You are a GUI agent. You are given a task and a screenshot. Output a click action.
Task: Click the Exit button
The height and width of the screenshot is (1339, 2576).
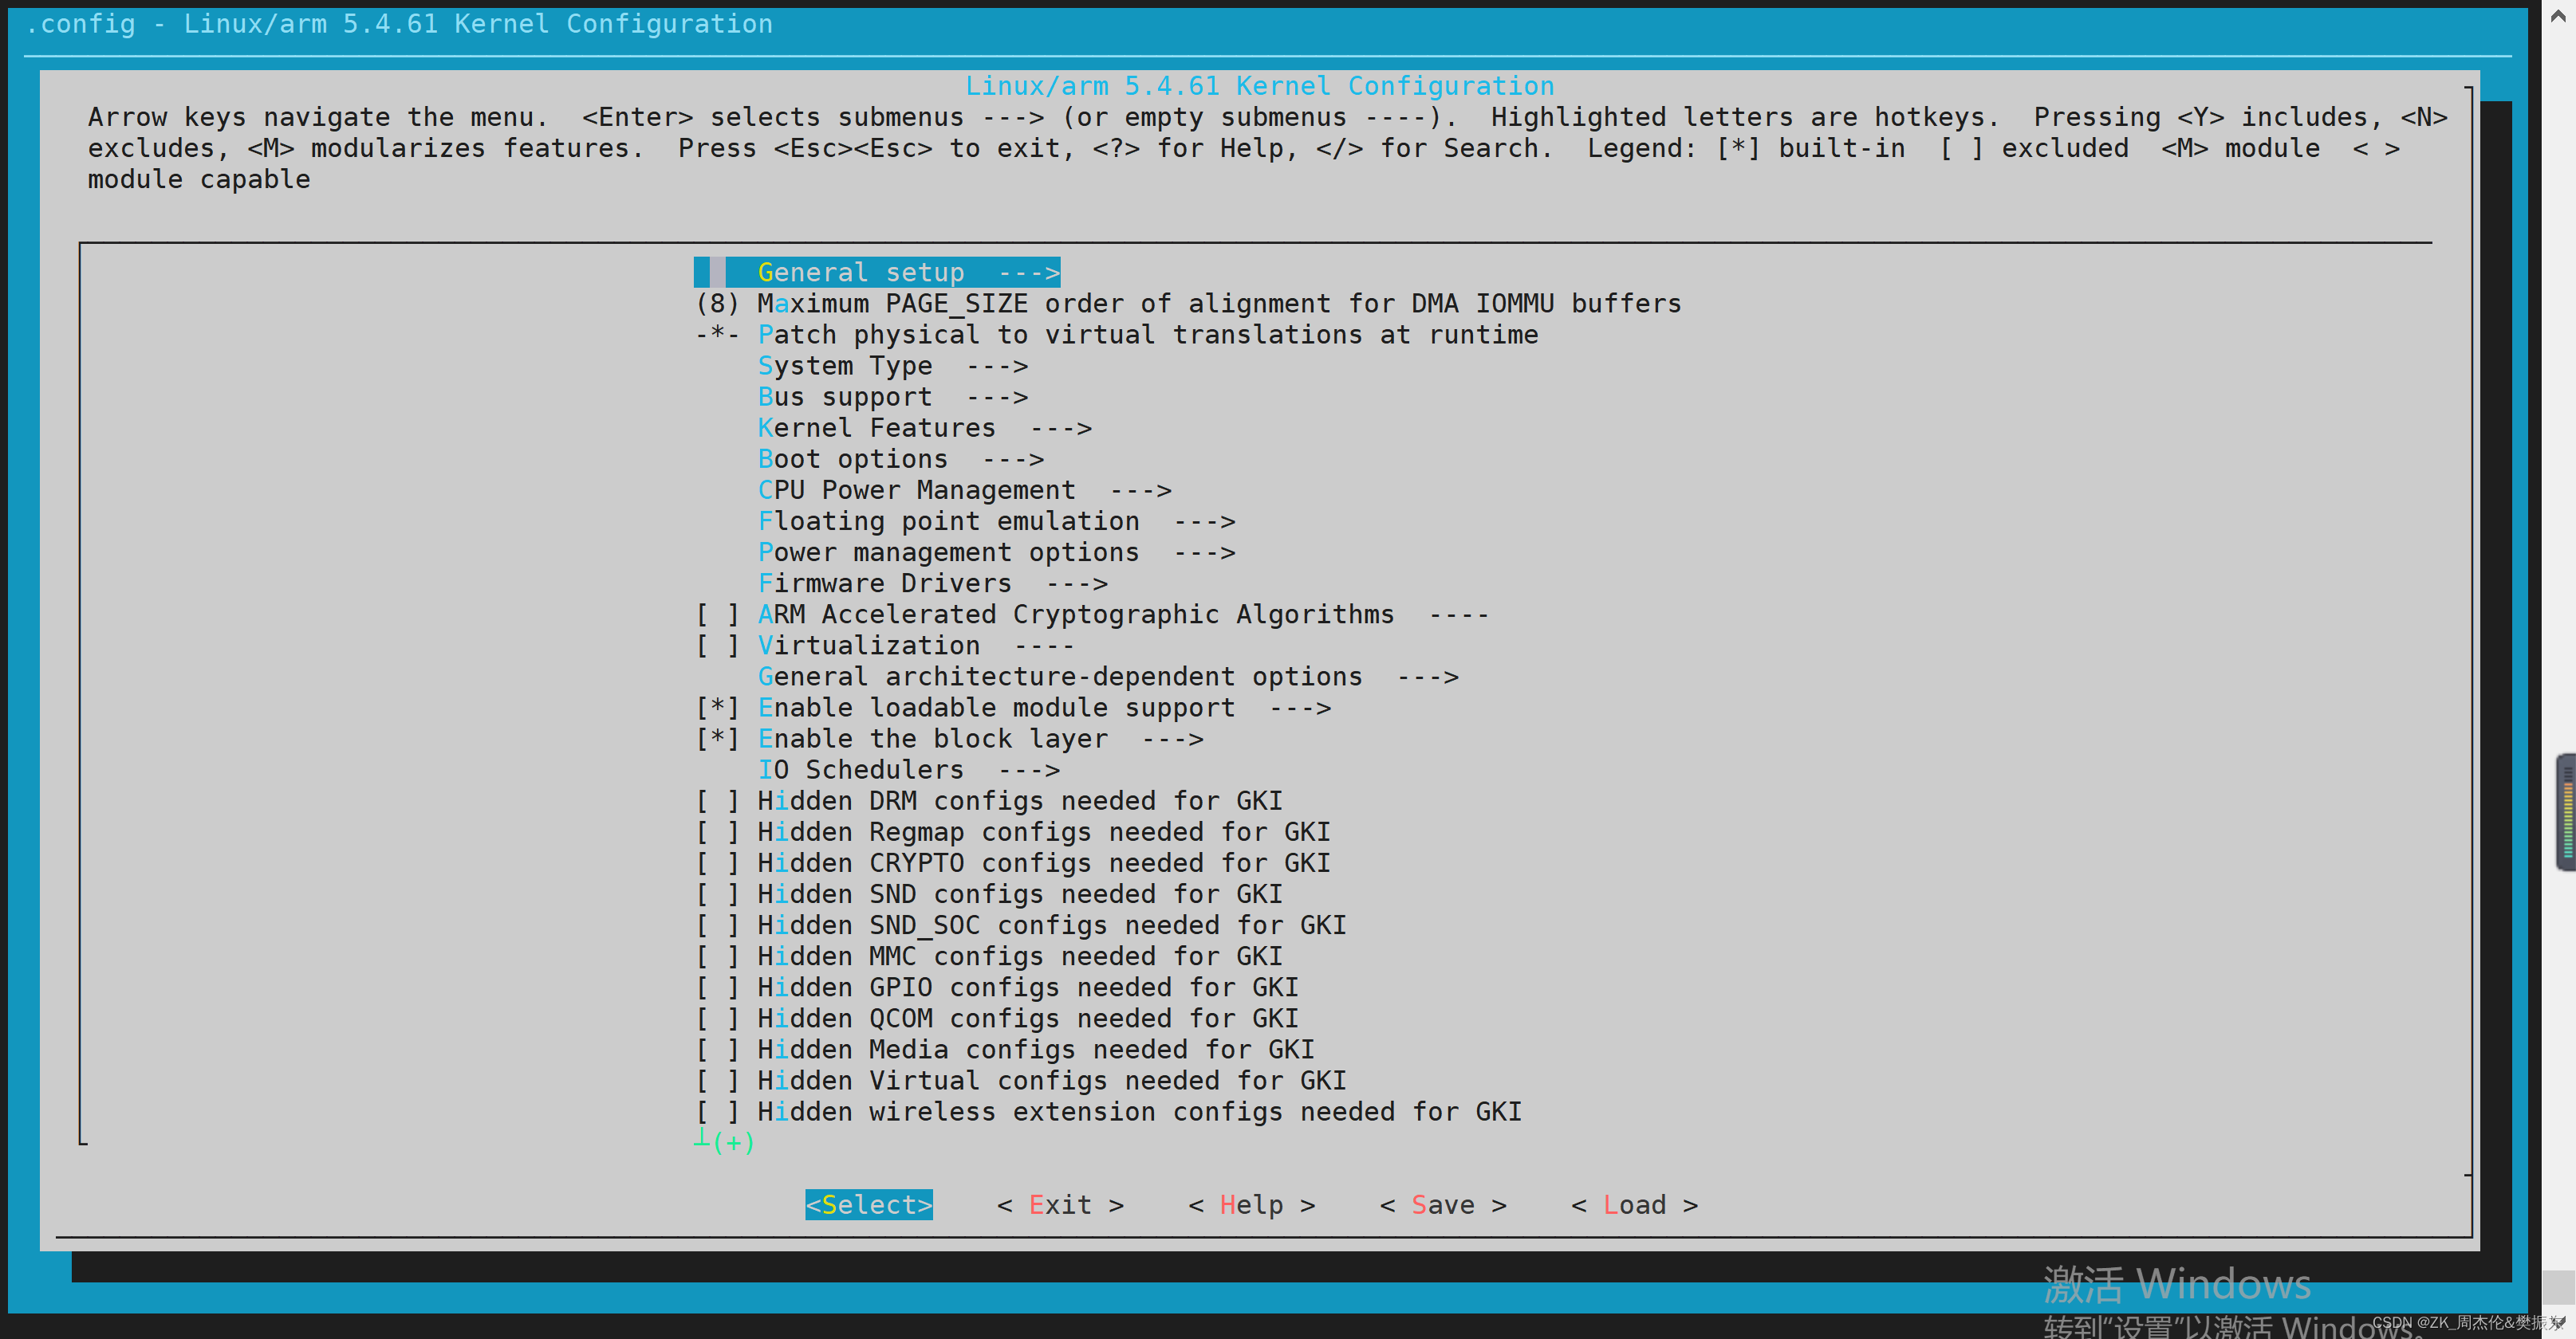[1060, 1204]
